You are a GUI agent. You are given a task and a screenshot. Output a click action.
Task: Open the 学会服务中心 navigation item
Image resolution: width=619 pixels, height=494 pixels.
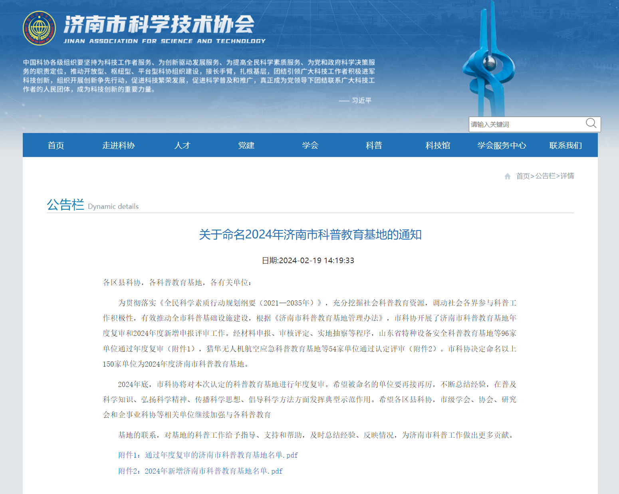click(502, 145)
